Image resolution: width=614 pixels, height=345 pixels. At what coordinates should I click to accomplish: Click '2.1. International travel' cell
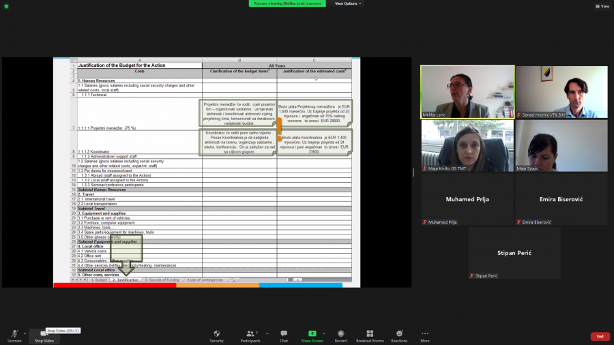[x=140, y=199]
